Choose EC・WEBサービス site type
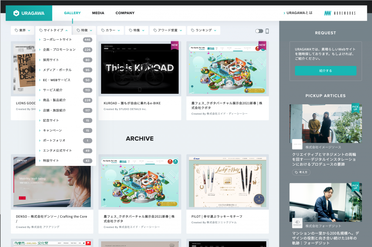The width and height of the screenshot is (372, 247). 57,80
